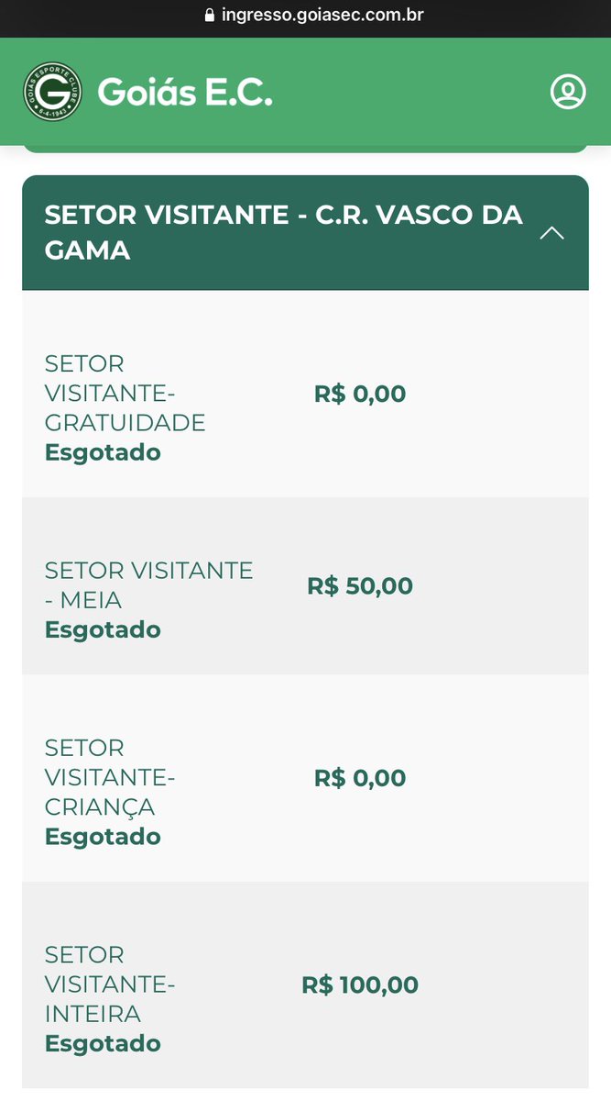Open the user account profile icon
Image resolution: width=611 pixels, height=1101 pixels.
tap(567, 92)
